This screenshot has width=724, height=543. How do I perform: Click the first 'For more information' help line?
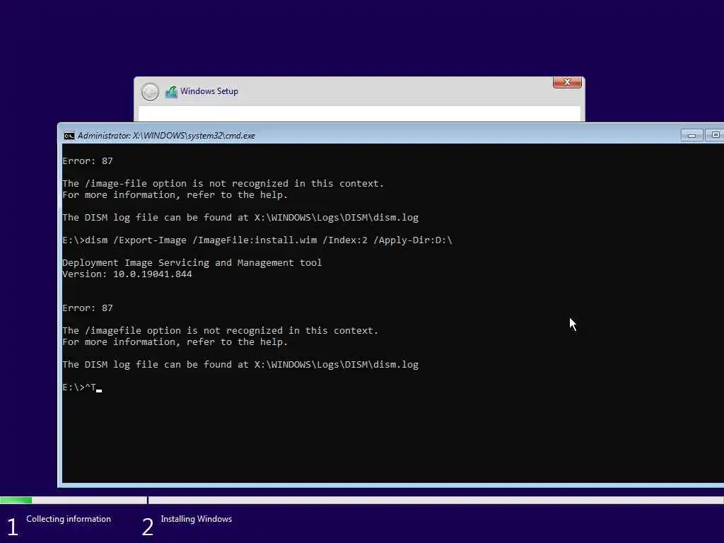(175, 195)
